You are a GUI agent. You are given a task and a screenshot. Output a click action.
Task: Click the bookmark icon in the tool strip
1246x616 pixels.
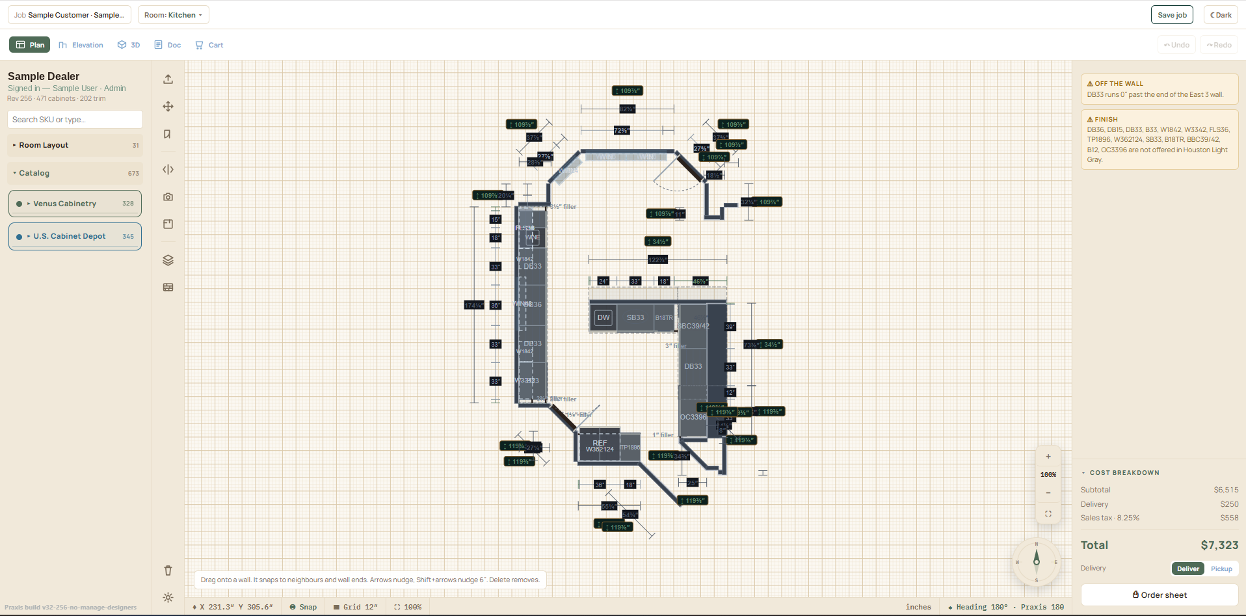coord(168,134)
